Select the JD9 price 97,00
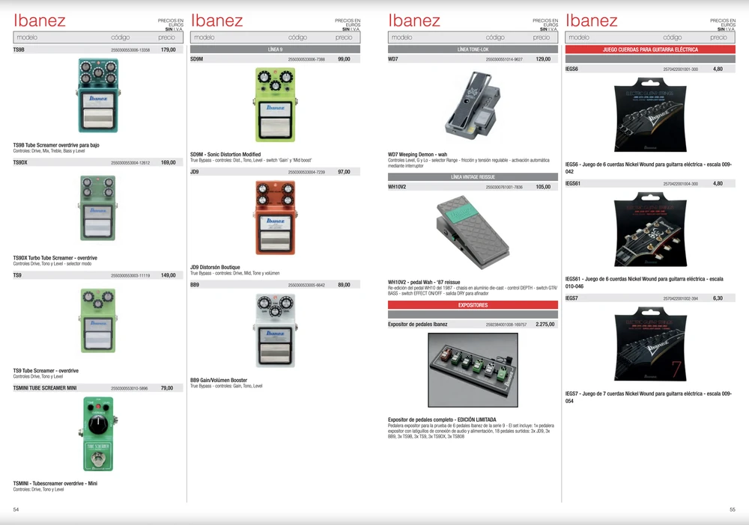 tap(344, 172)
